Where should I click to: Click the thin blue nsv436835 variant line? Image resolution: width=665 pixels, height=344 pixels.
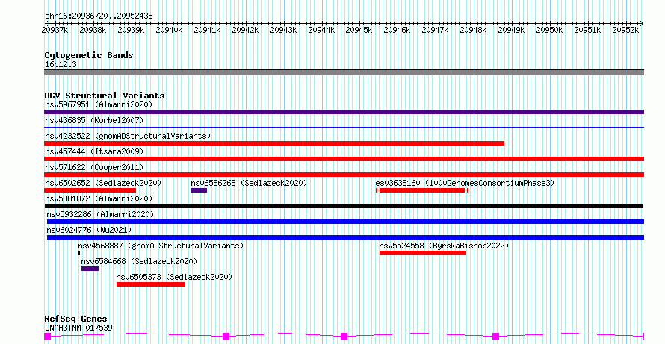tap(344, 127)
